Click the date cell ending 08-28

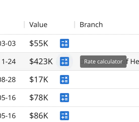8,80
